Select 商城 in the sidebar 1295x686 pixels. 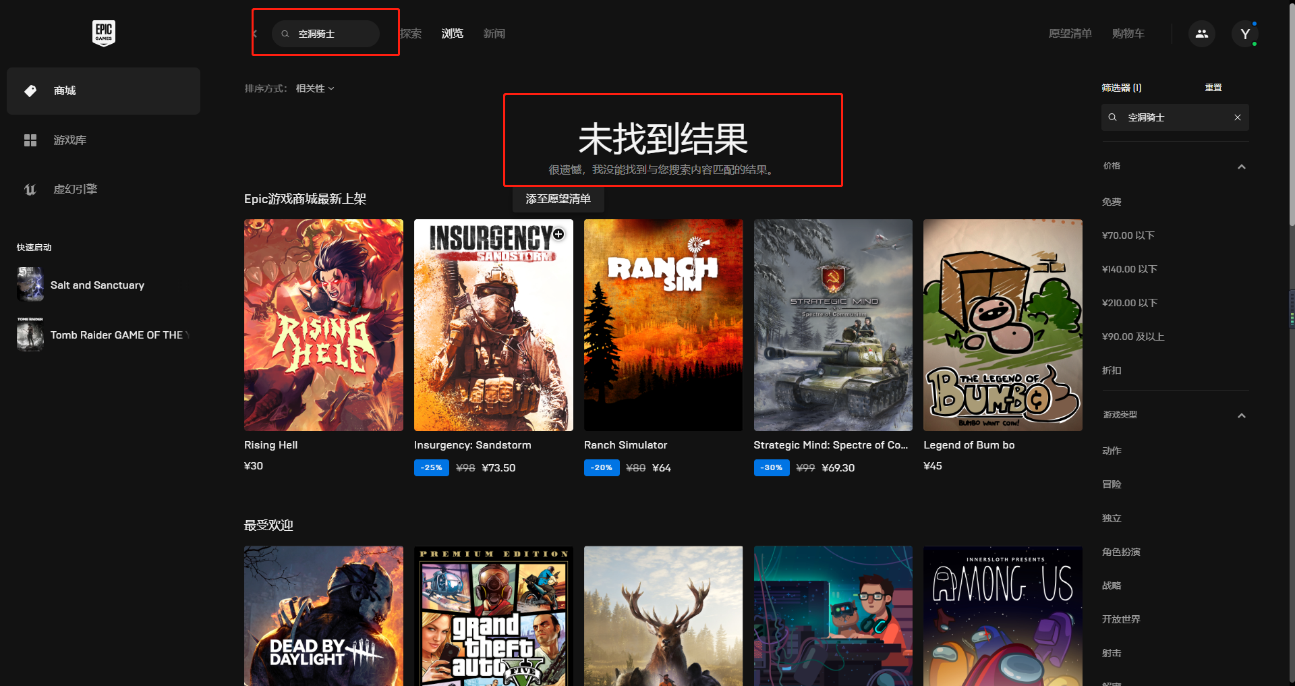coord(103,90)
